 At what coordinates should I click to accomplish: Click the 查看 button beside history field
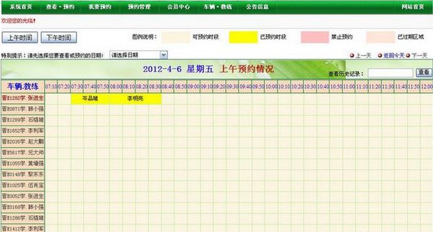424,73
